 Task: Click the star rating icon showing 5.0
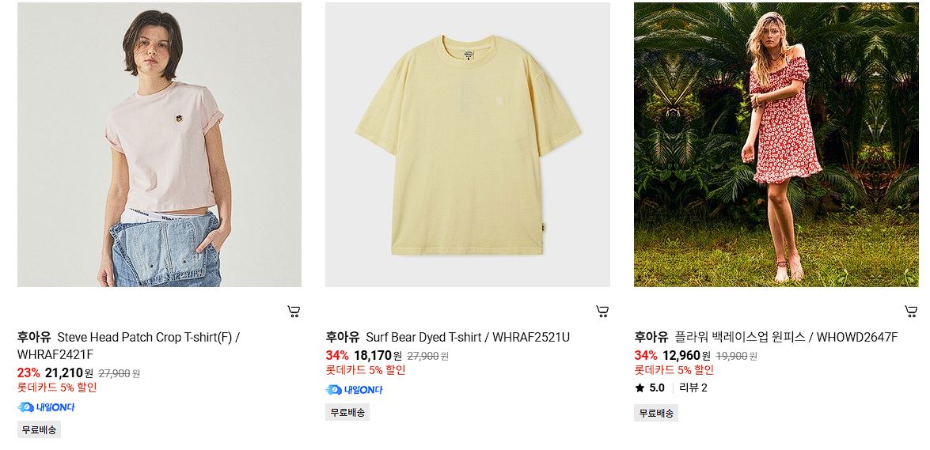tap(640, 388)
